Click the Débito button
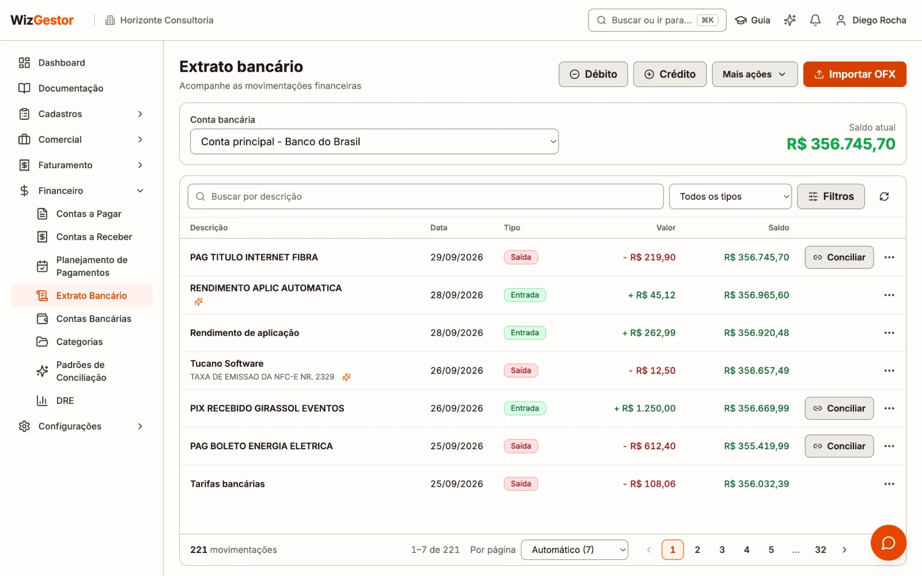This screenshot has height=576, width=922. coord(593,74)
